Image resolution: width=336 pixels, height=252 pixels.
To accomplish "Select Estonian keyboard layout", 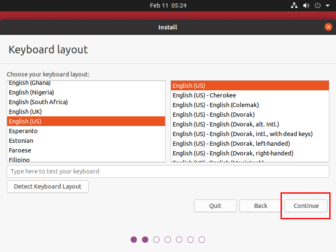I will pyautogui.click(x=86, y=141).
